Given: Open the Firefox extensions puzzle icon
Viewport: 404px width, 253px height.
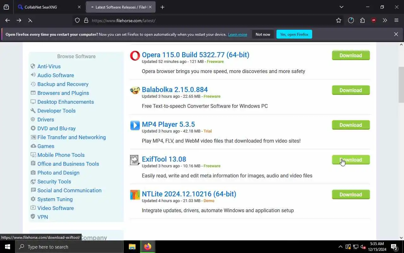Looking at the screenshot, I should click(362, 20).
